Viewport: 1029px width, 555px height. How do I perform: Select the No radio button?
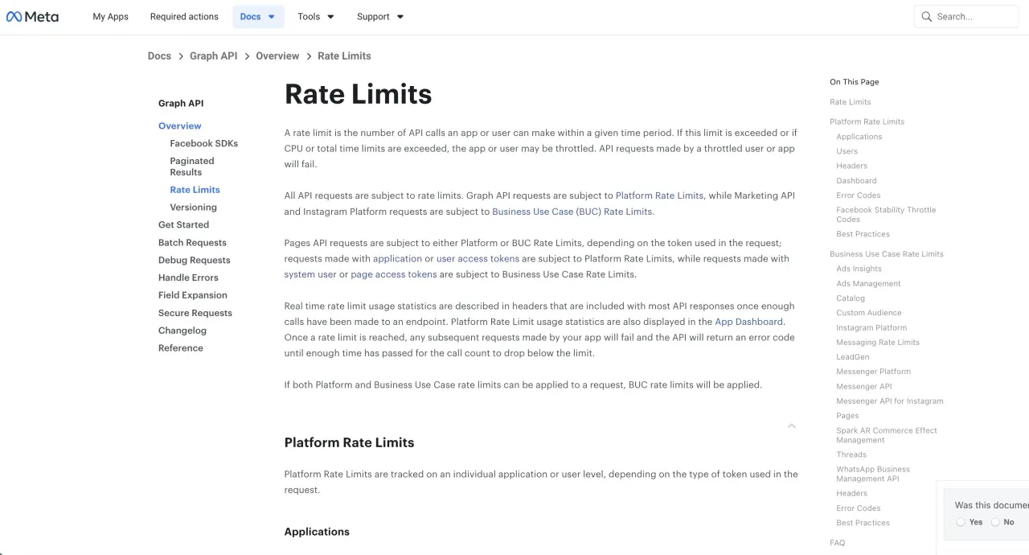pyautogui.click(x=995, y=522)
